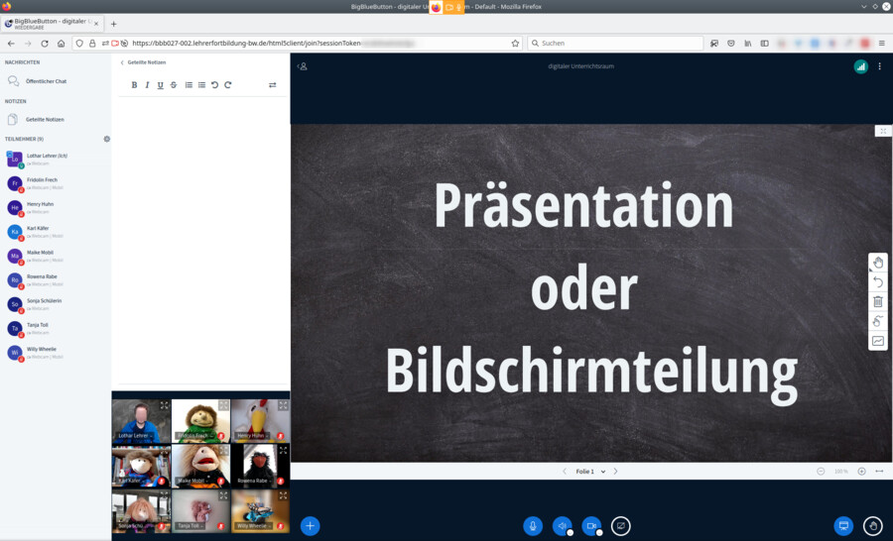
Task: Clear all whiteboard annotations with the trash icon
Action: coord(878,301)
